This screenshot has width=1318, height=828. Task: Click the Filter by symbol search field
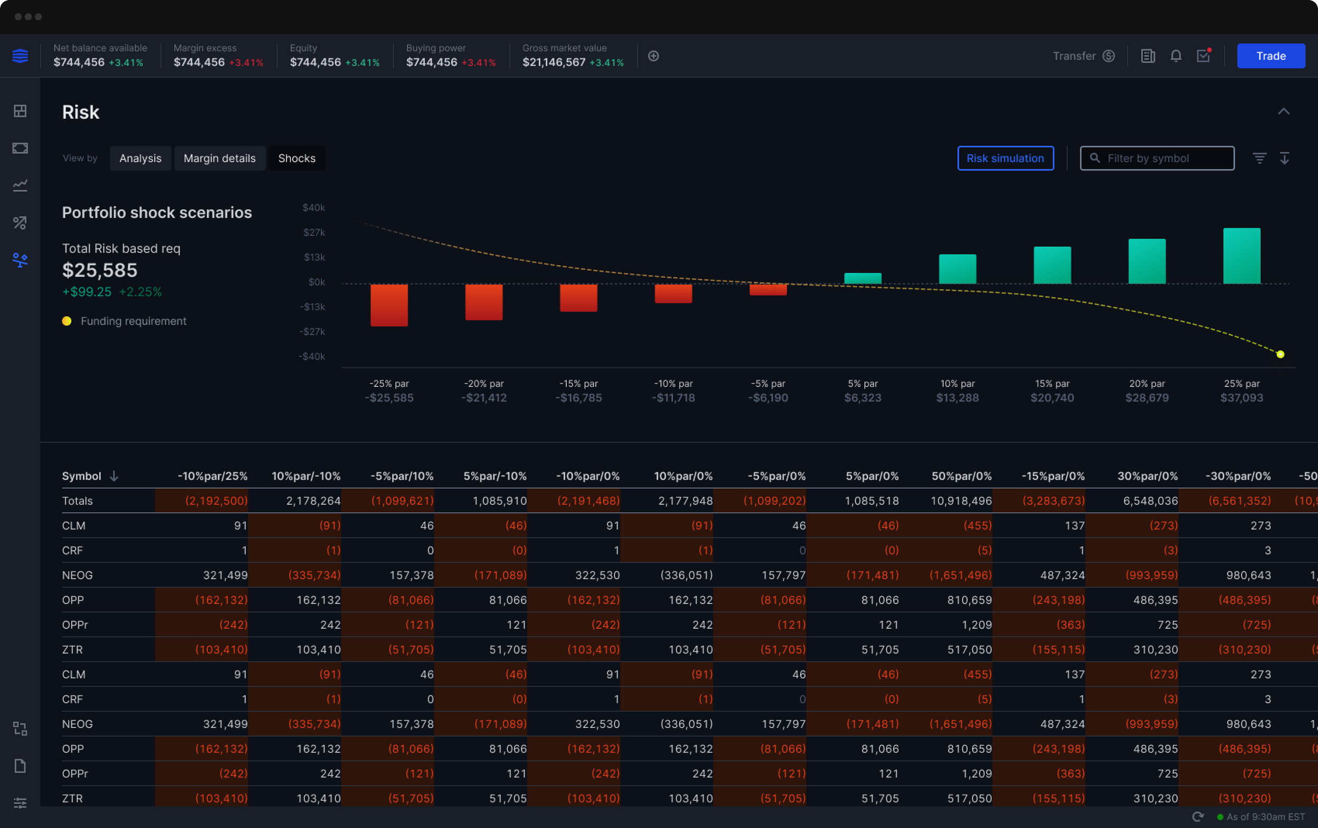1157,158
